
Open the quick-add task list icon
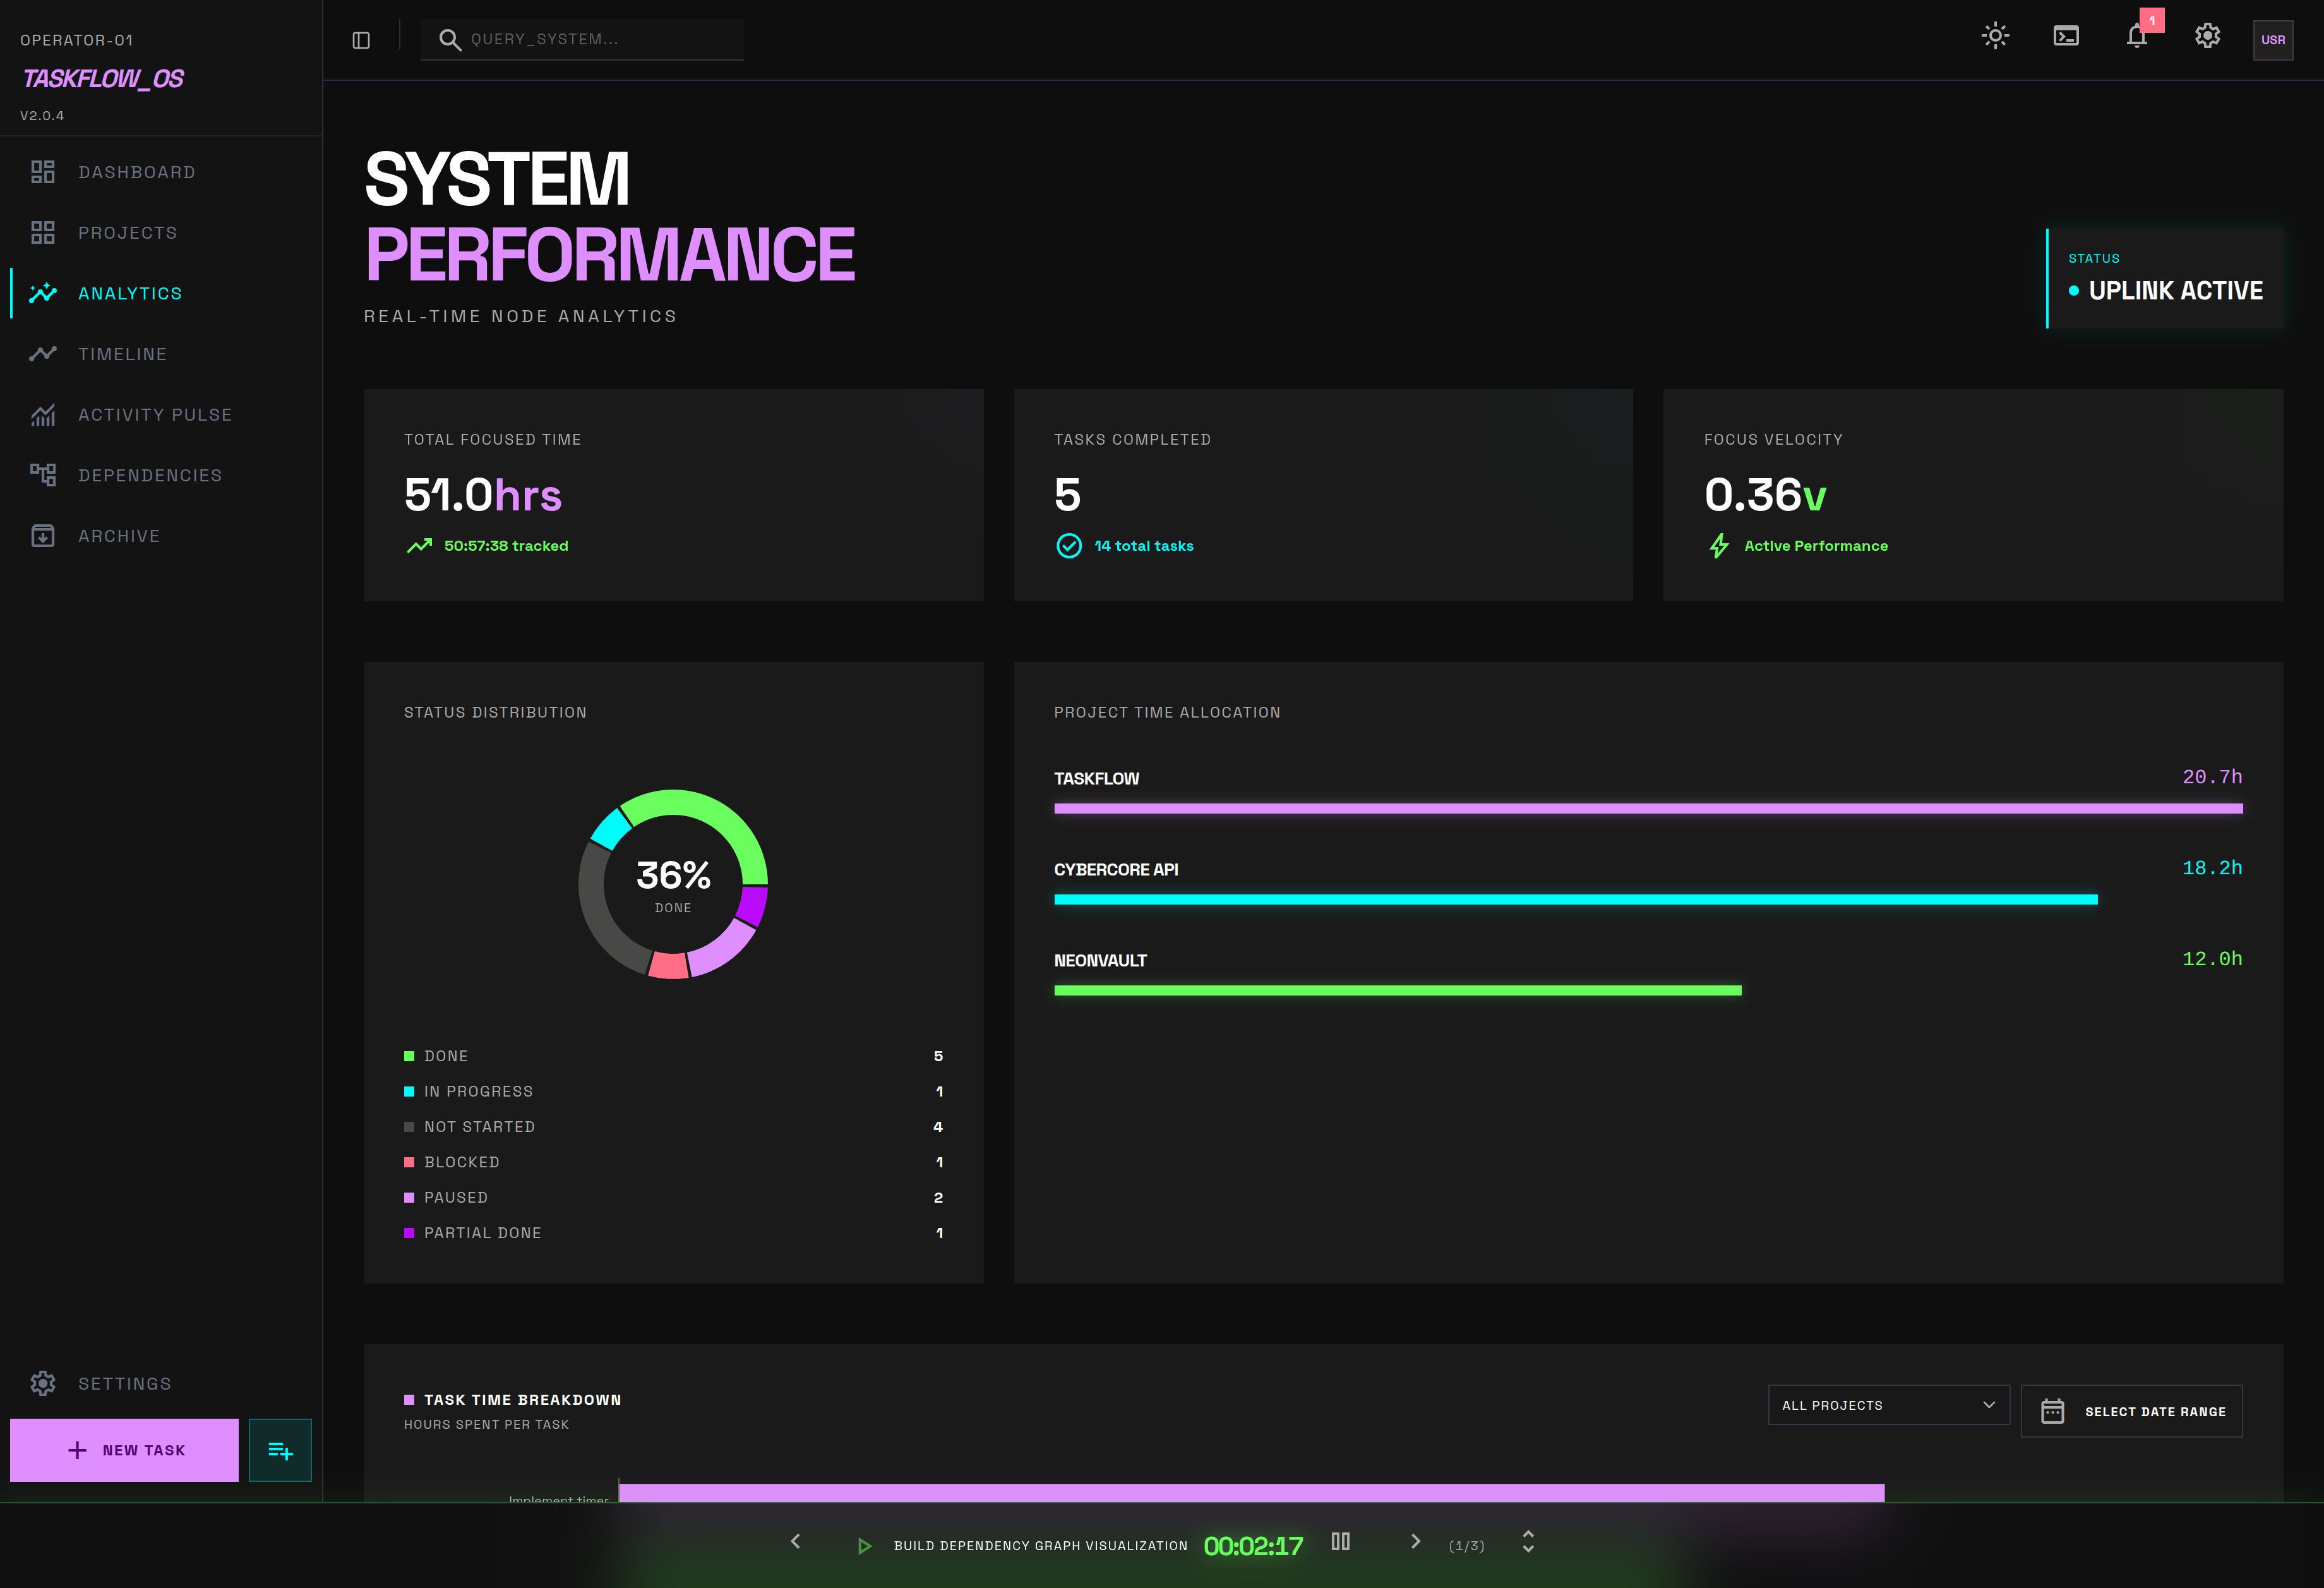[280, 1449]
